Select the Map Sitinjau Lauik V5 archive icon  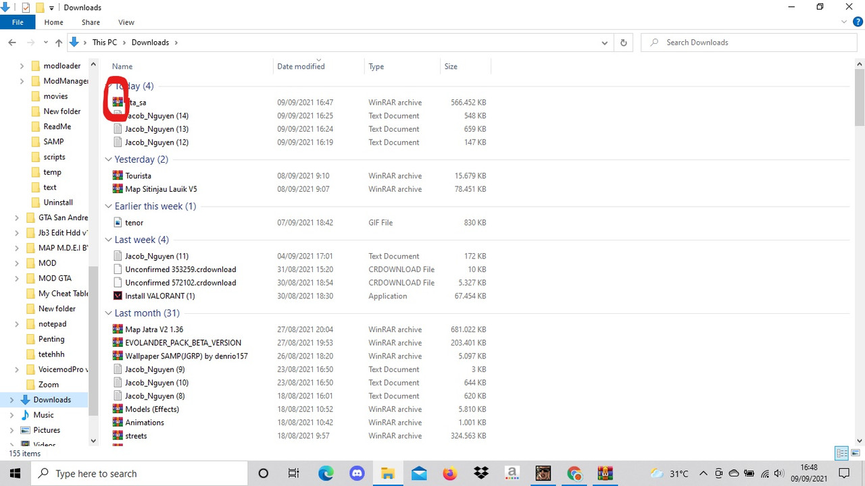118,189
